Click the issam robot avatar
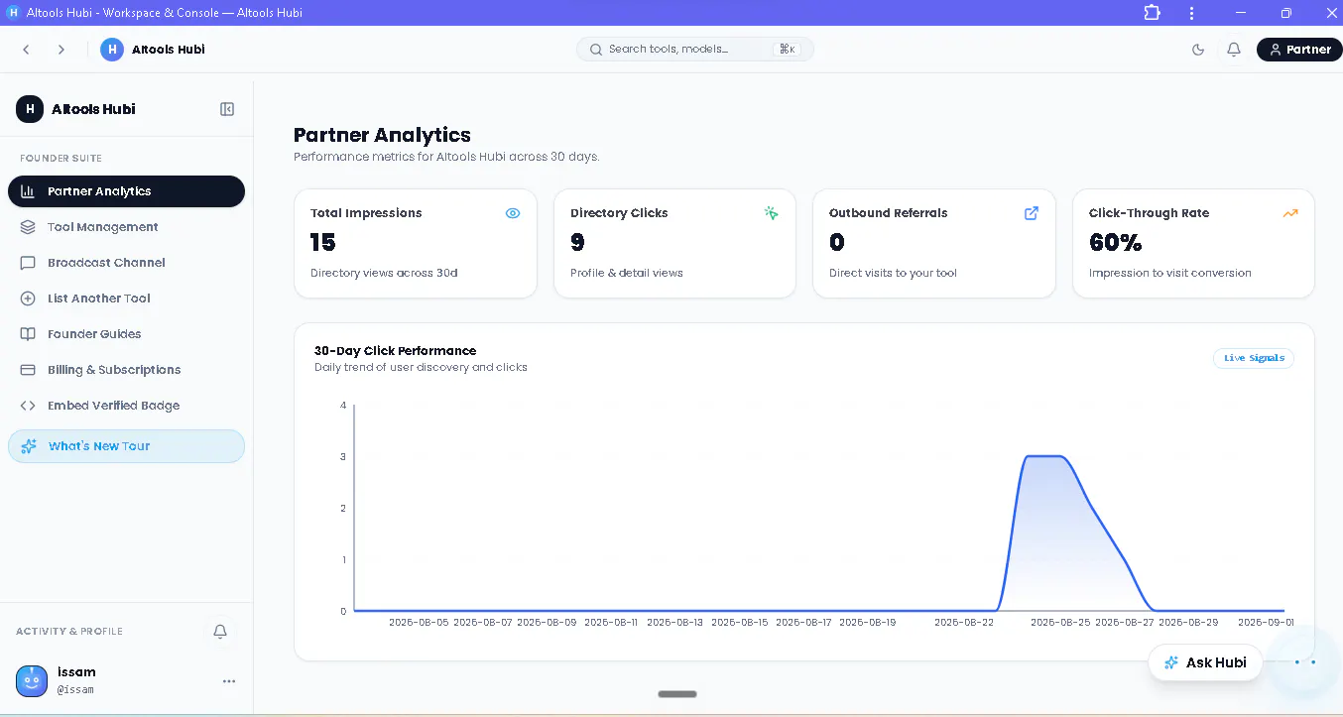The image size is (1343, 717). [32, 680]
